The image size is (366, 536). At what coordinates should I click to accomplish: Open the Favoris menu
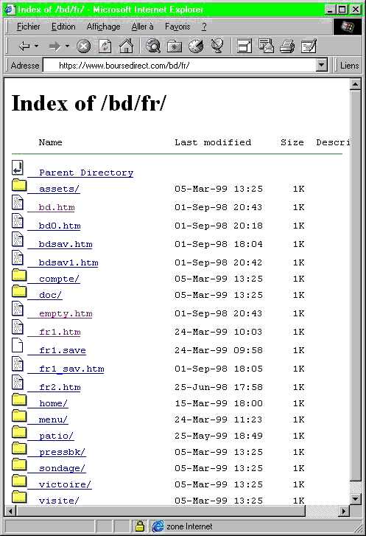click(x=177, y=27)
